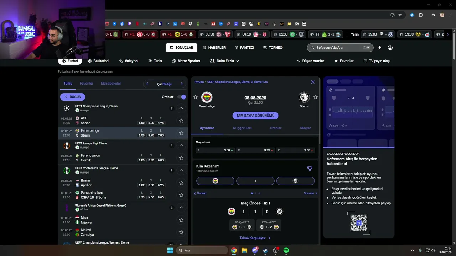This screenshot has height=256, width=456.
Task: Open the Fantezi section
Action: 244,48
